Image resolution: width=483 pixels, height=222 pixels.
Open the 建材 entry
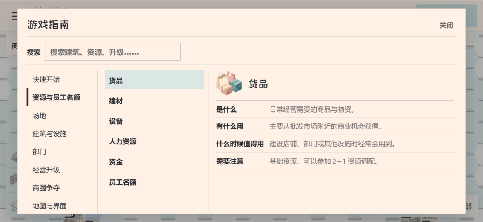[x=154, y=101]
